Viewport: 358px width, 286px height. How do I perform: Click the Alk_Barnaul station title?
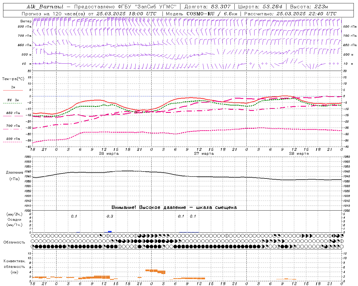coord(45,7)
